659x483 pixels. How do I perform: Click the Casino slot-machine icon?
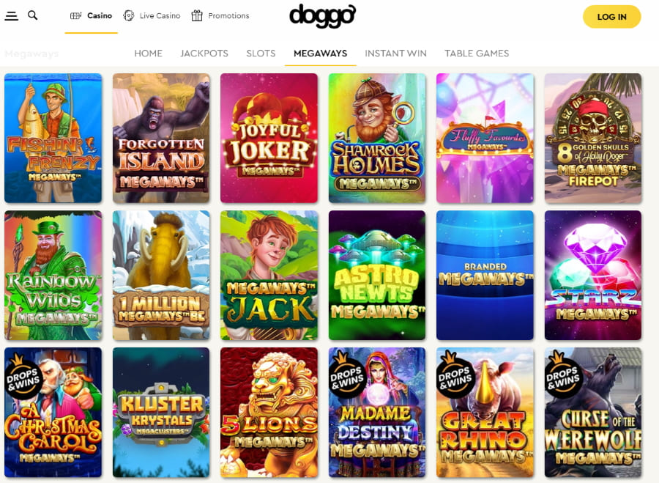75,15
